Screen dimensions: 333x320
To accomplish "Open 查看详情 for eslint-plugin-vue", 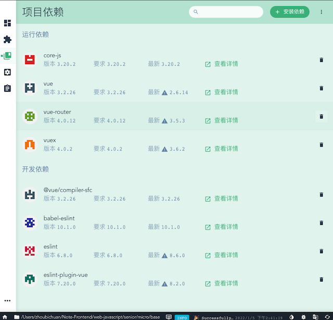I will click(222, 284).
